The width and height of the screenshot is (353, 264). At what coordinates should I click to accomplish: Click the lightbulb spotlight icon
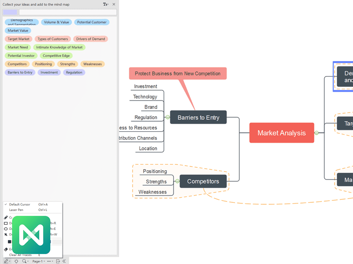(x=16, y=261)
